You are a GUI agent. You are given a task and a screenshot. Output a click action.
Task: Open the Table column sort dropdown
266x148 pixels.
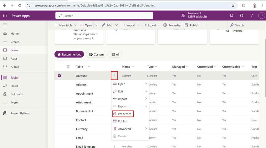(89, 67)
